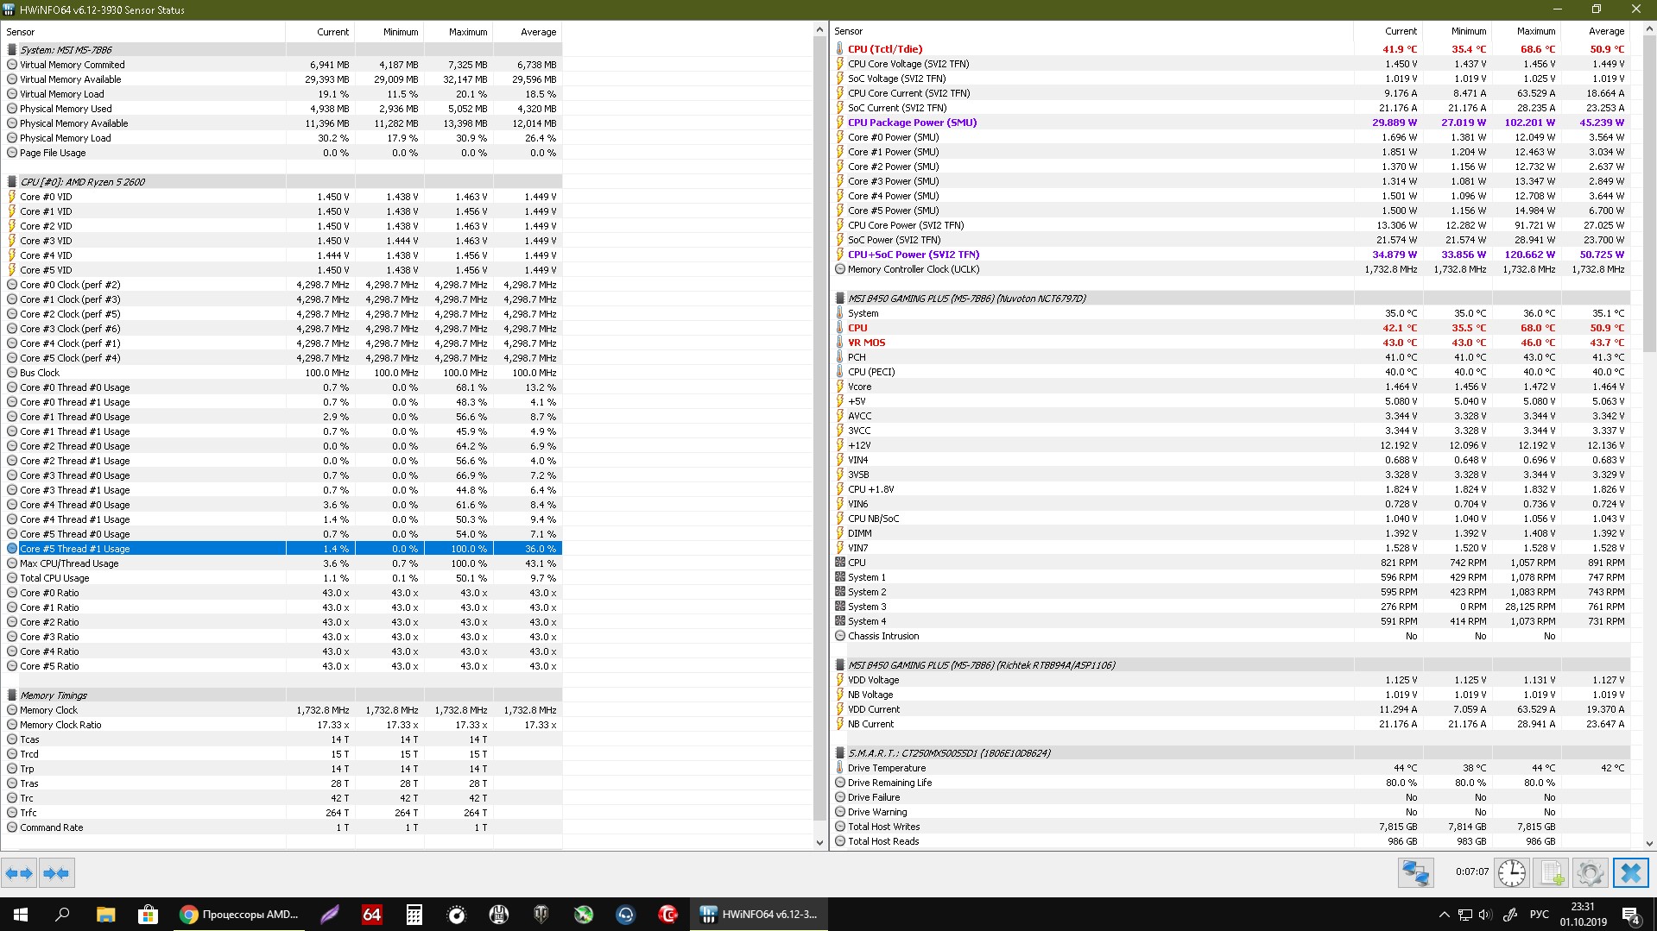Select the Vcore voltage row
This screenshot has width=1657, height=931.
click(1231, 387)
